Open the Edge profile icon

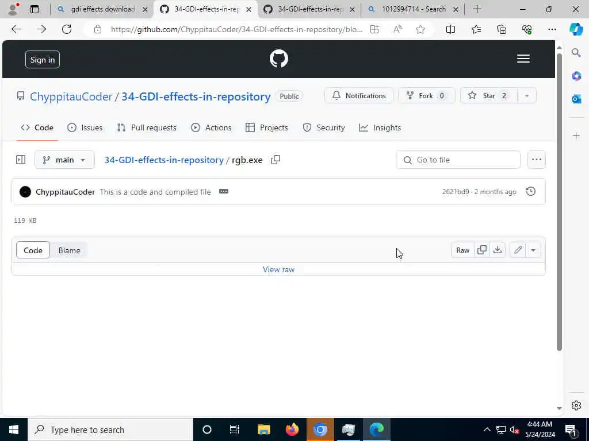click(x=14, y=9)
